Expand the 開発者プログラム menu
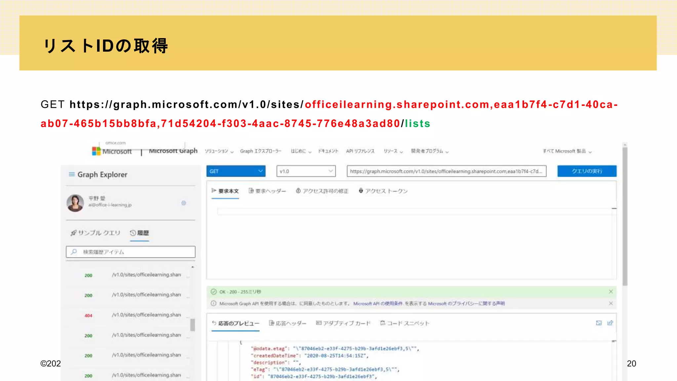 click(x=430, y=151)
